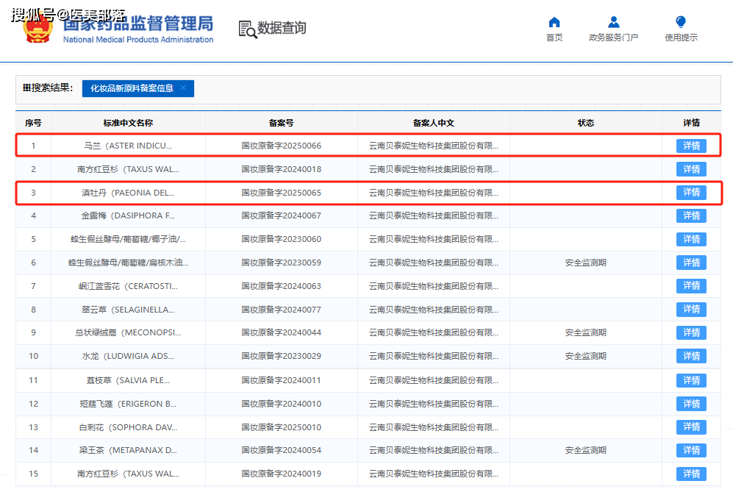Click the NMPA national emblem logo

click(37, 28)
